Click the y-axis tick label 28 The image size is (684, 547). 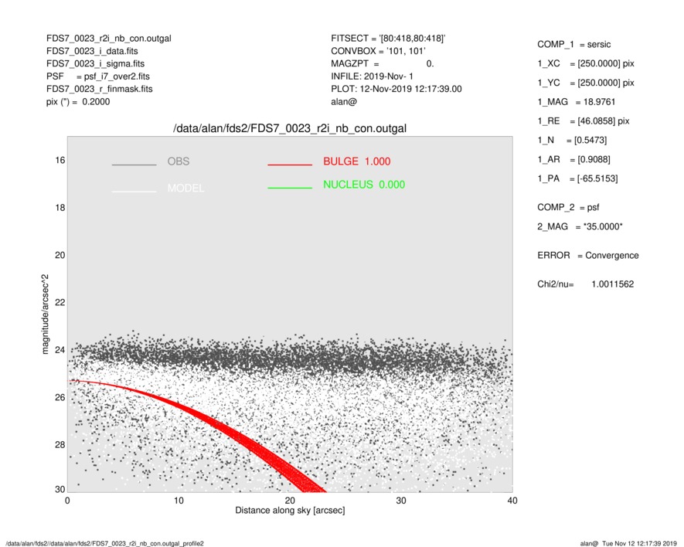pyautogui.click(x=60, y=445)
